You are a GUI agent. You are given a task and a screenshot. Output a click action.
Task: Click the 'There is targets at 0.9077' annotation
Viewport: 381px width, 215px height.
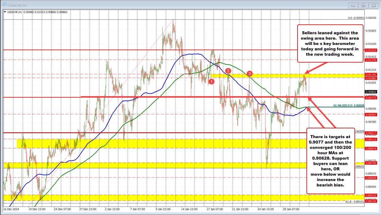tap(331, 161)
